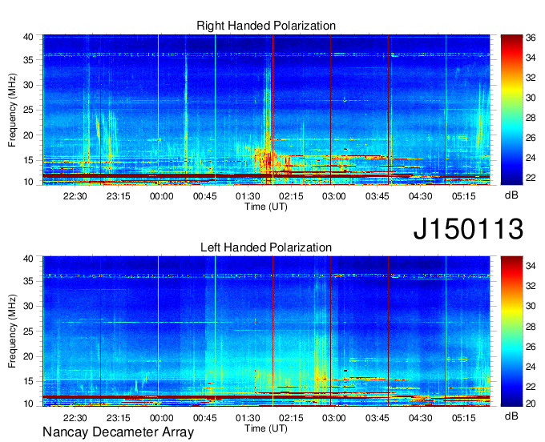The width and height of the screenshot is (545, 442).
Task: Click "Frequency (MHz)" axis label of Right Handed plot
Action: coord(12,110)
